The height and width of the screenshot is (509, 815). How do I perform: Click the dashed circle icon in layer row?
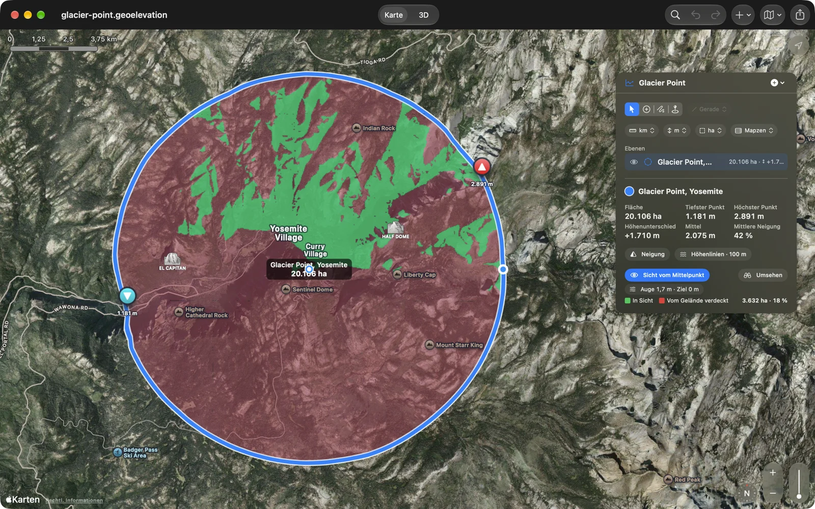point(648,162)
